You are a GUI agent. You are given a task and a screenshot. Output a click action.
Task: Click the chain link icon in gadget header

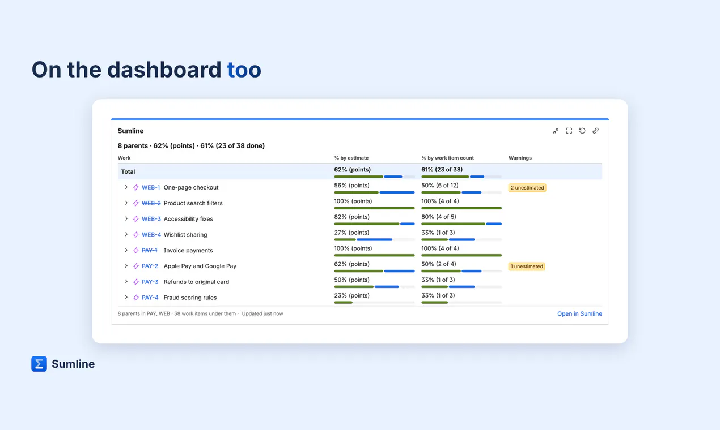595,131
